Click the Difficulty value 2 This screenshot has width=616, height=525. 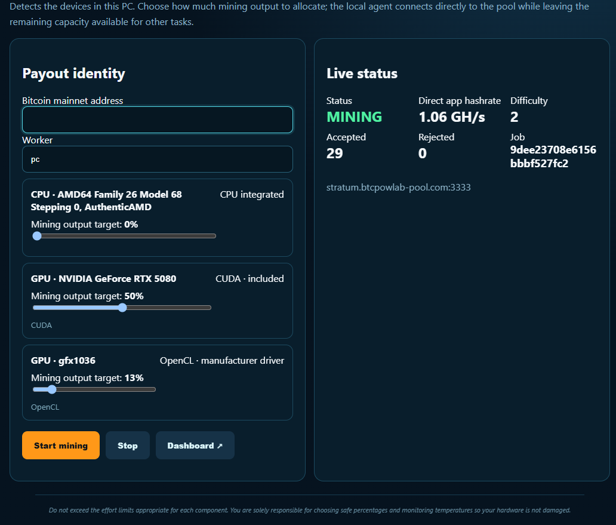point(514,116)
